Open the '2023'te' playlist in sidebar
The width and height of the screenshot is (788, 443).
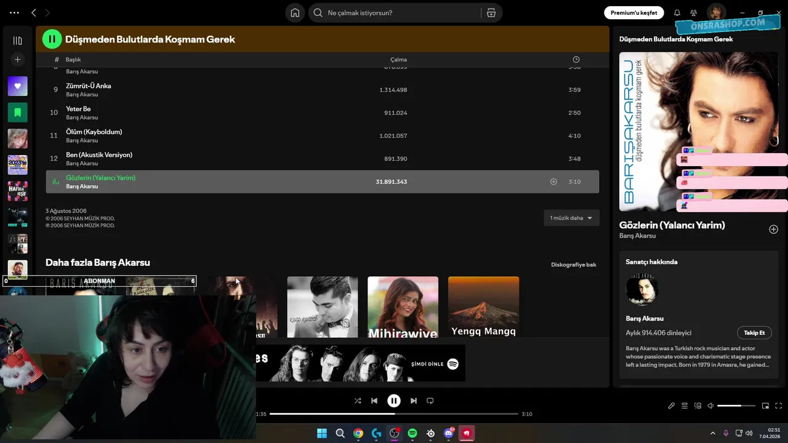click(17, 165)
